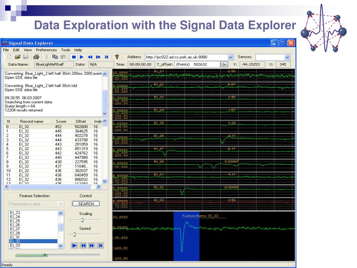357x268 pixels.
Task: Click the Go button
Action: (224, 65)
